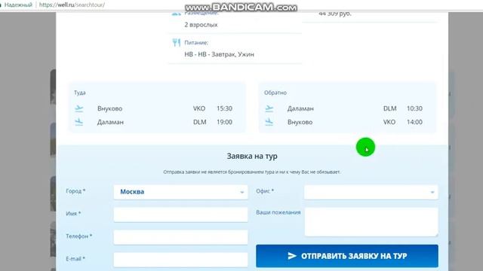
Task: Click the "Обратно" heading
Action: click(275, 93)
